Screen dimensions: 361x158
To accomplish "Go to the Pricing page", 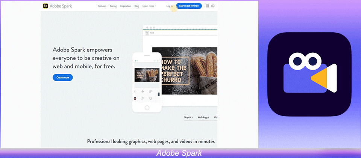I will pyautogui.click(x=113, y=6).
